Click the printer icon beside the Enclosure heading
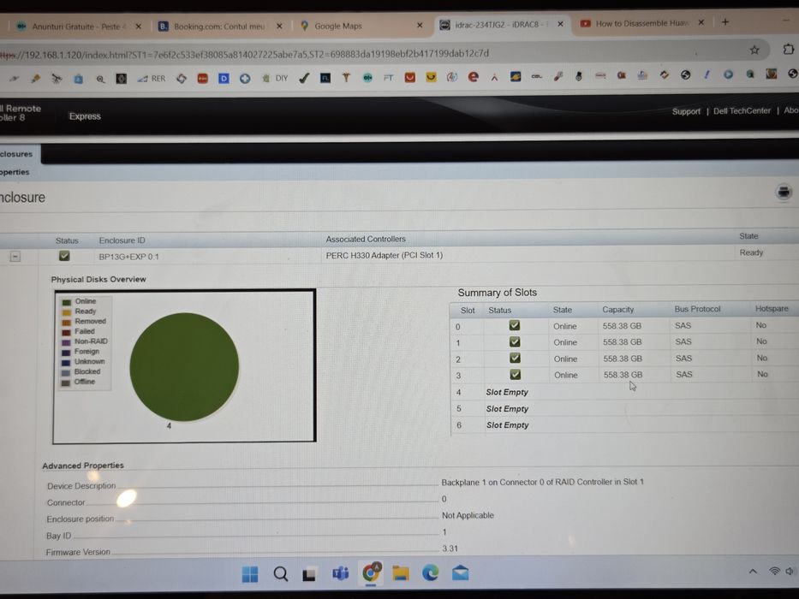Viewport: 799px width, 599px height. [x=784, y=193]
